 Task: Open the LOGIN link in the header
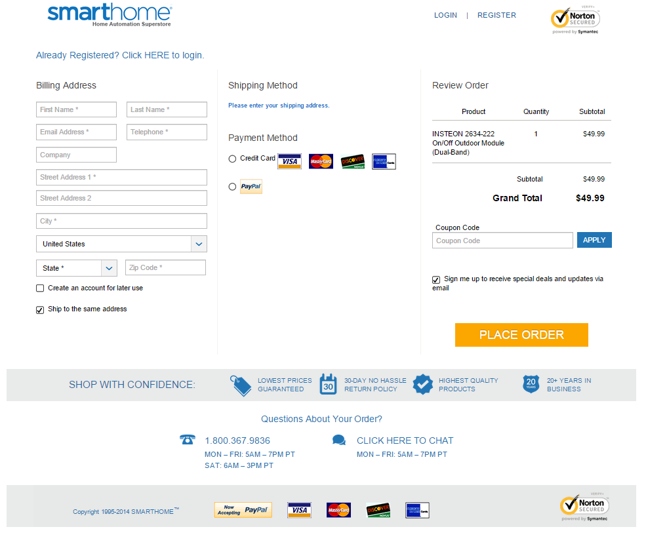click(x=445, y=15)
